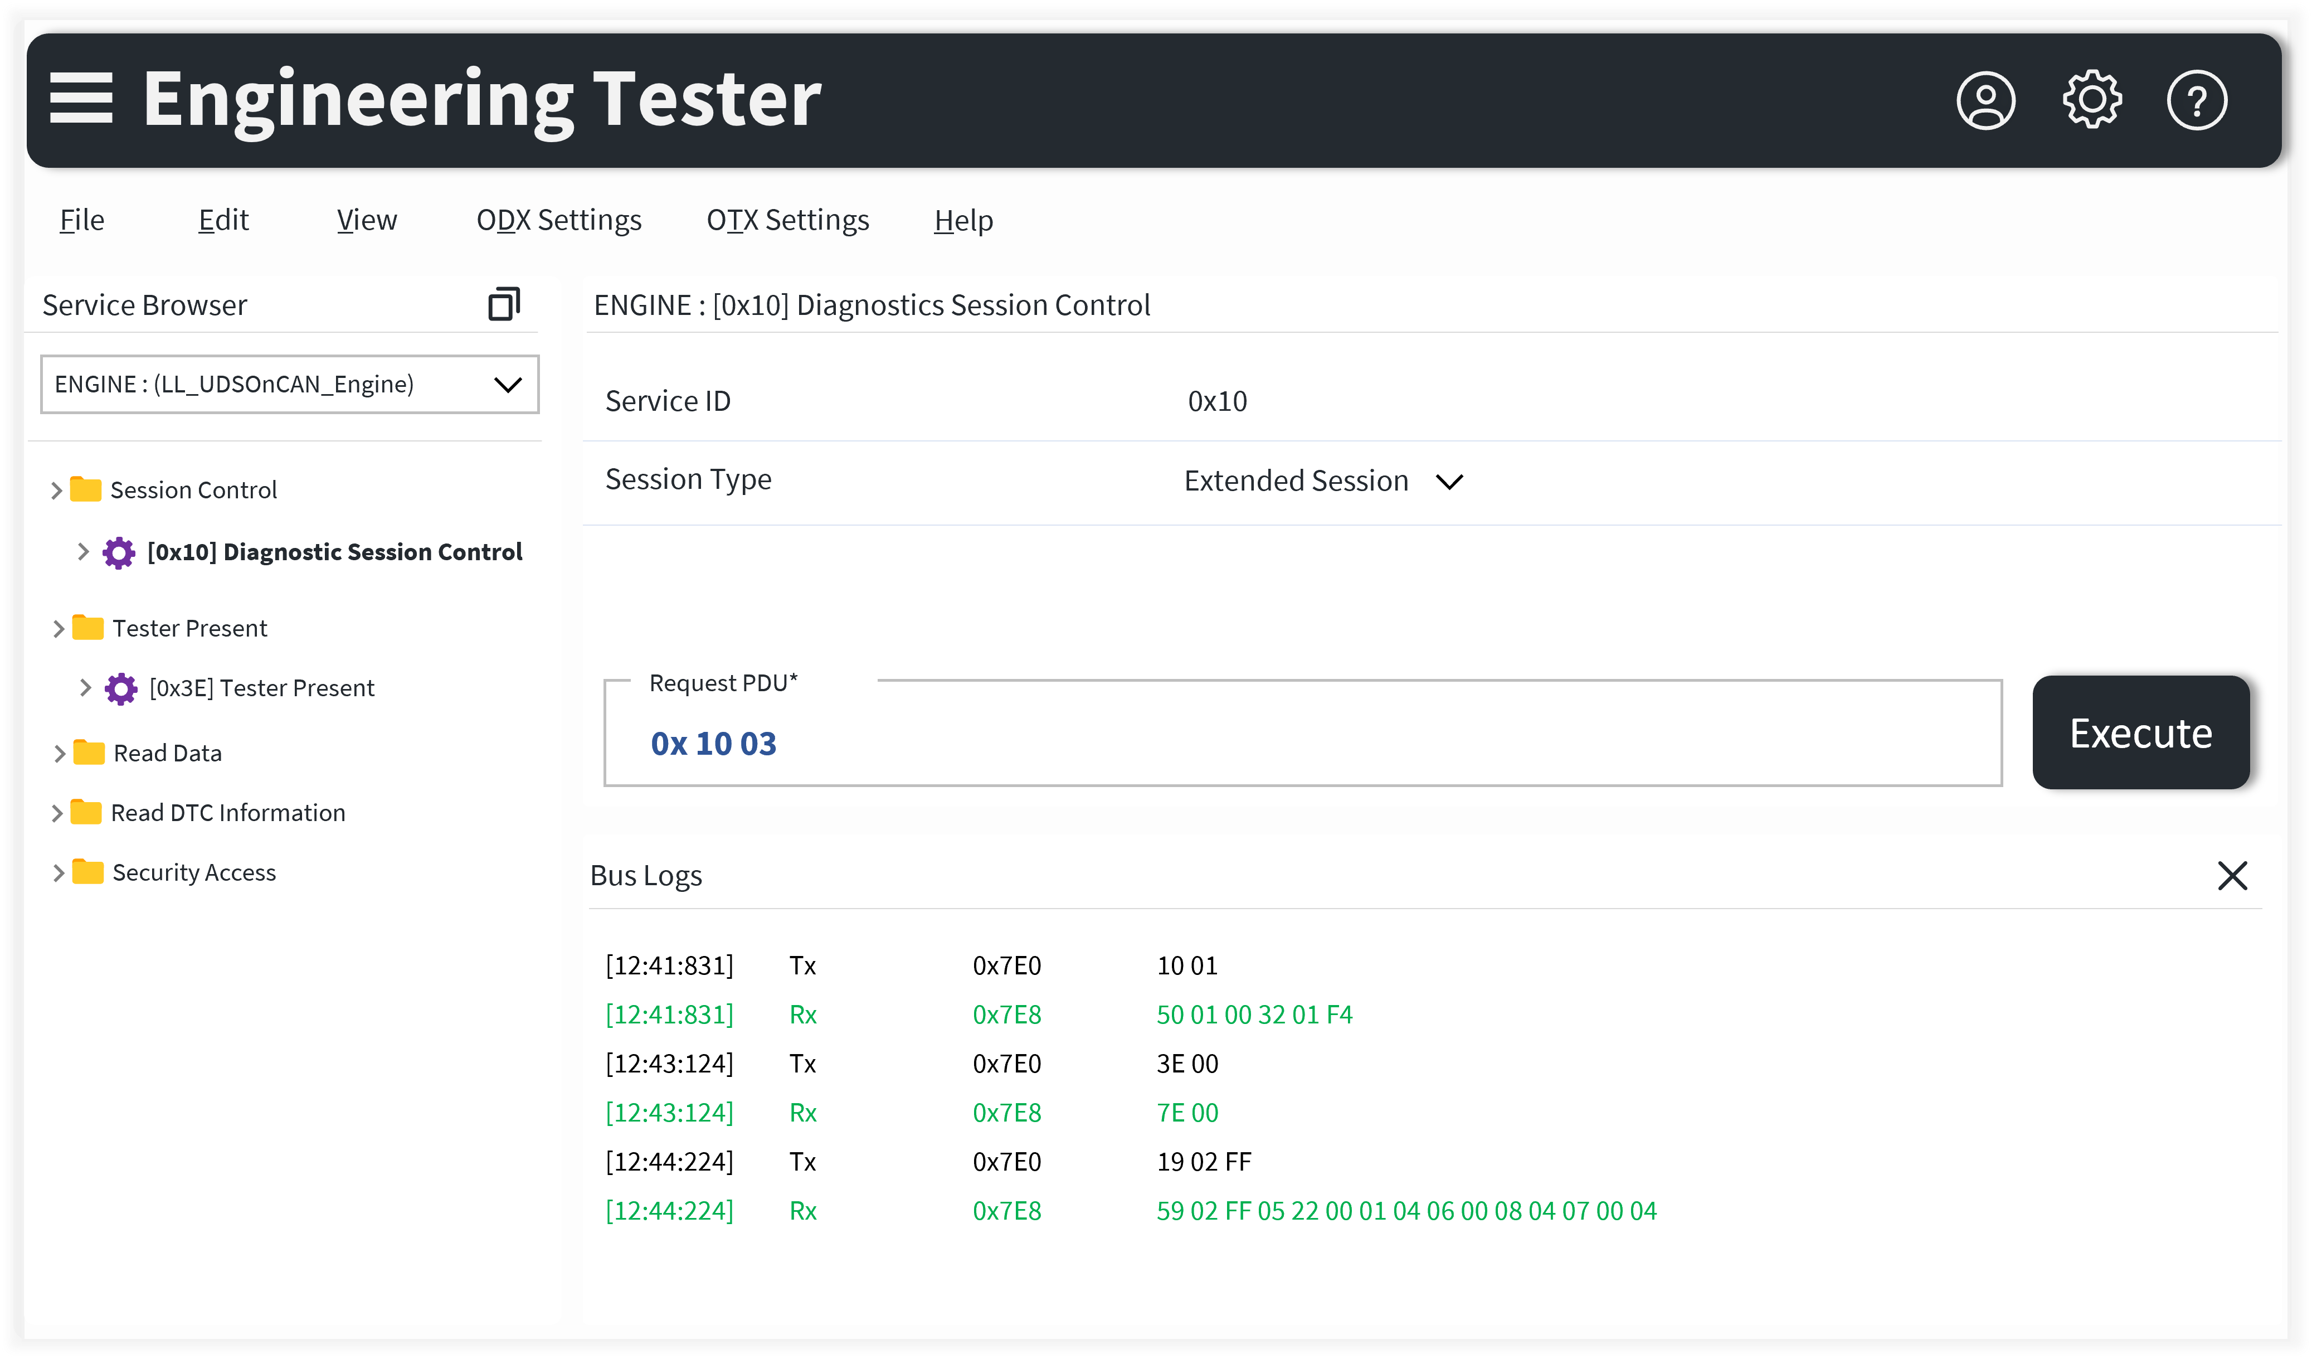Open the OTX Settings menu
Image resolution: width=2312 pixels, height=1359 pixels.
tap(787, 220)
